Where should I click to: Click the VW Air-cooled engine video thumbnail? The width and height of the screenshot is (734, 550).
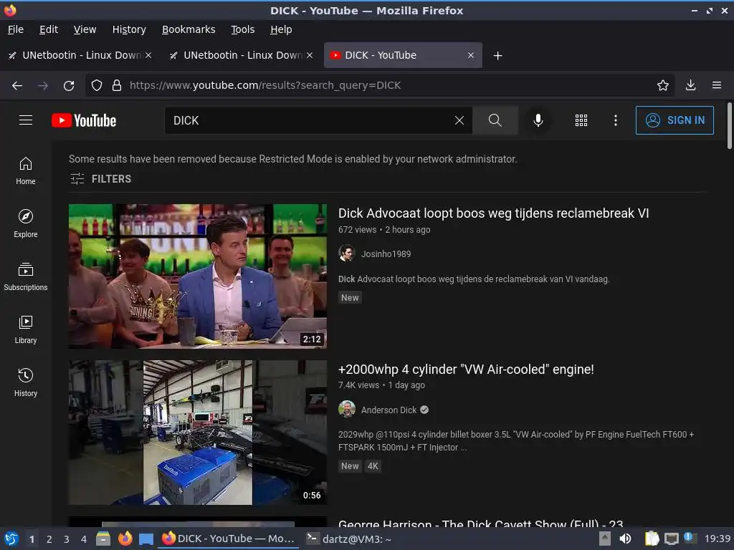(x=198, y=432)
